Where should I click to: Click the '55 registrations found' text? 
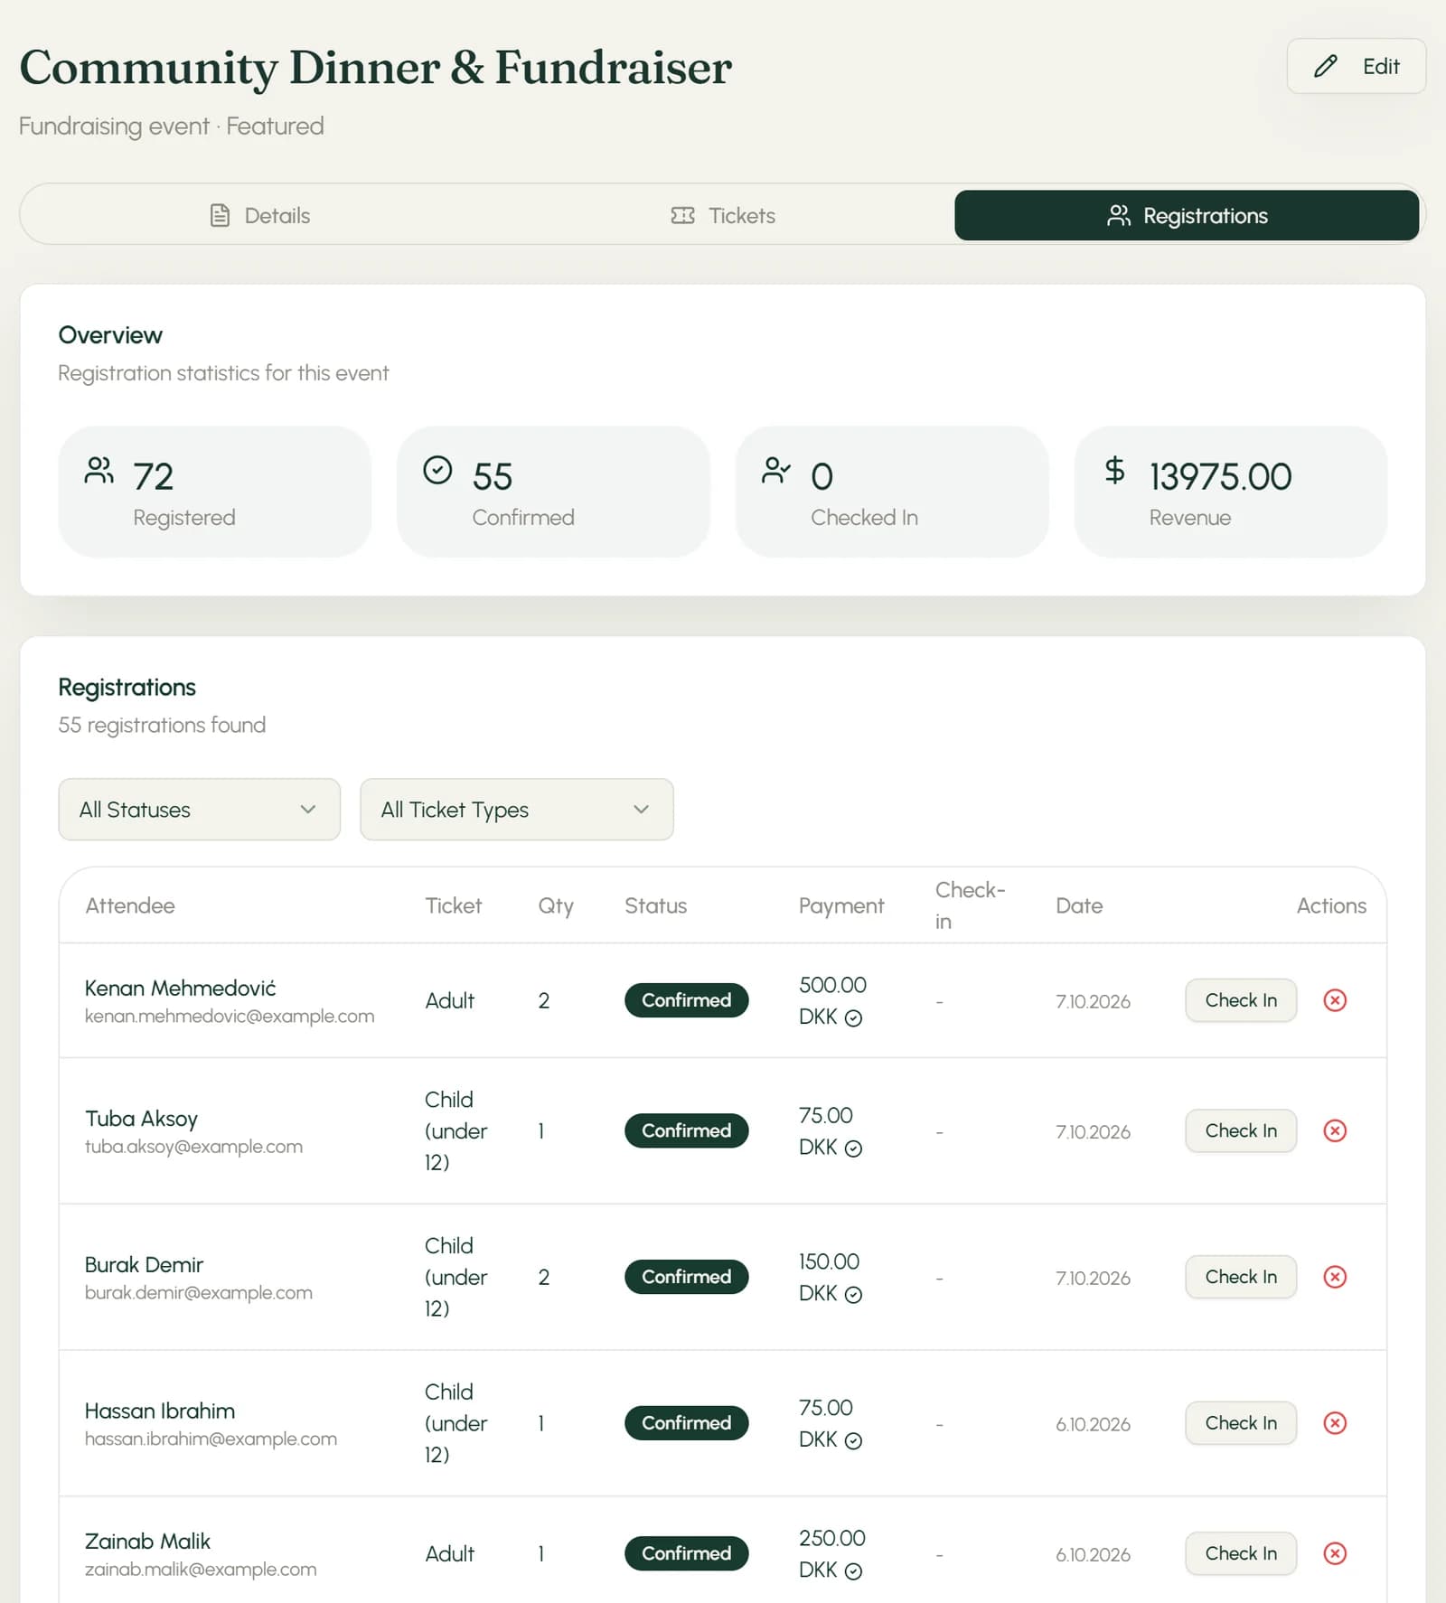click(162, 725)
